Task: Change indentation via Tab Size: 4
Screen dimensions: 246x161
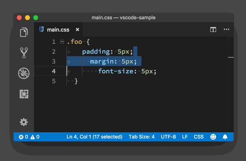Action: tap(142, 137)
